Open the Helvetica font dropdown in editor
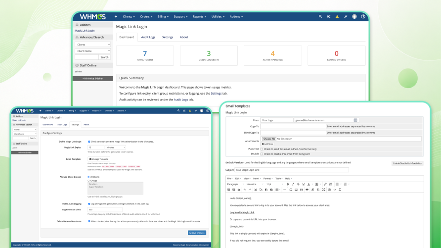441x248 pixels. [255, 184]
